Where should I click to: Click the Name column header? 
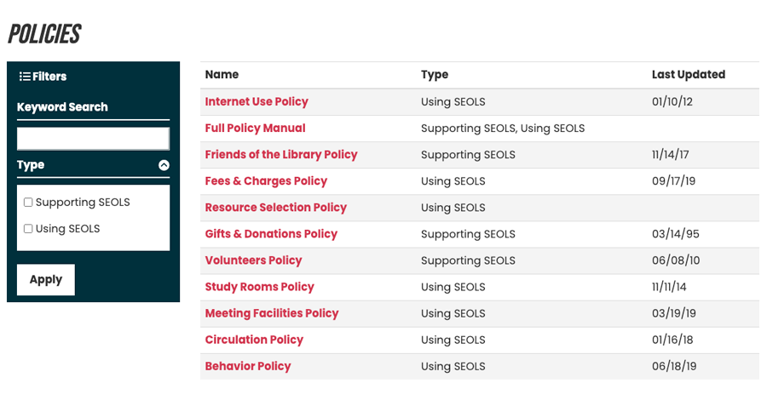point(222,74)
